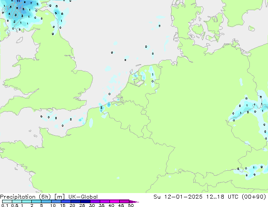Click the '10' legend scale label
Image resolution: width=268 pixels, height=207 pixels.
point(53,205)
